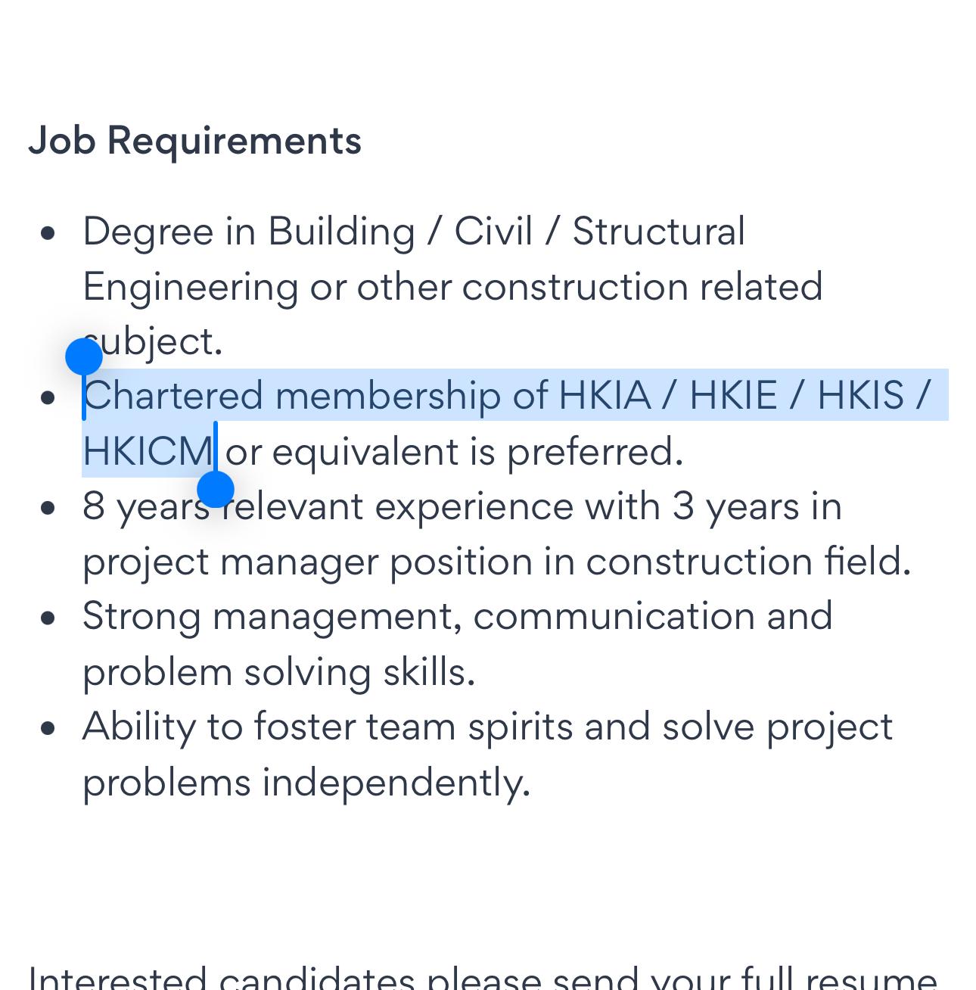Viewport: 976px width, 990px height.
Task: Click the highlighted text HKIE
Action: pos(733,396)
